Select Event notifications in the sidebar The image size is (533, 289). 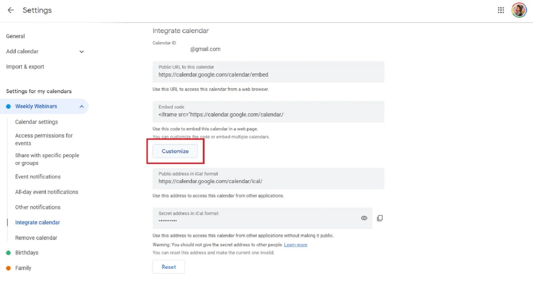(x=38, y=176)
